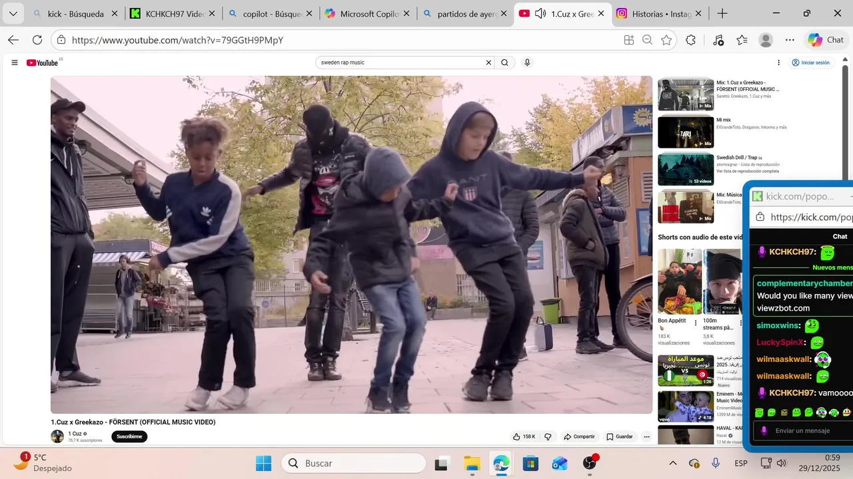Open Mix: 1.Cuz x Greekazo thumbnail

point(686,94)
